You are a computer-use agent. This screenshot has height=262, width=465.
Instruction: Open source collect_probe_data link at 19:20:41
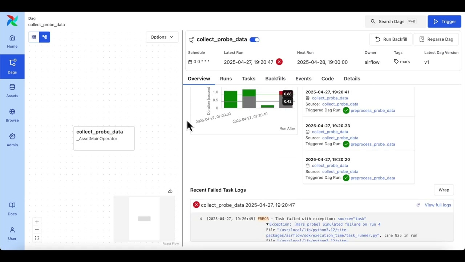click(340, 104)
